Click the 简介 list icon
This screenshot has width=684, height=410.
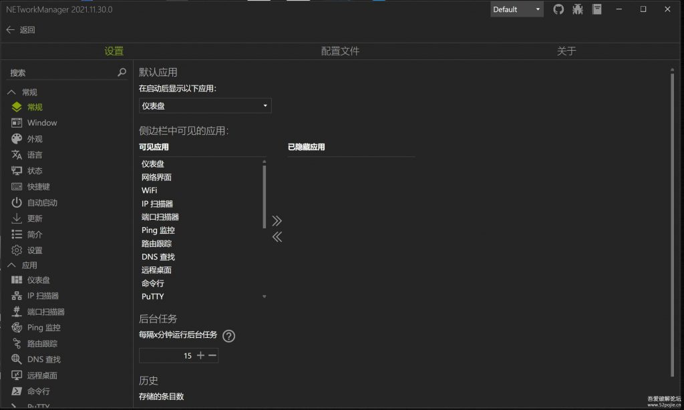click(x=17, y=234)
